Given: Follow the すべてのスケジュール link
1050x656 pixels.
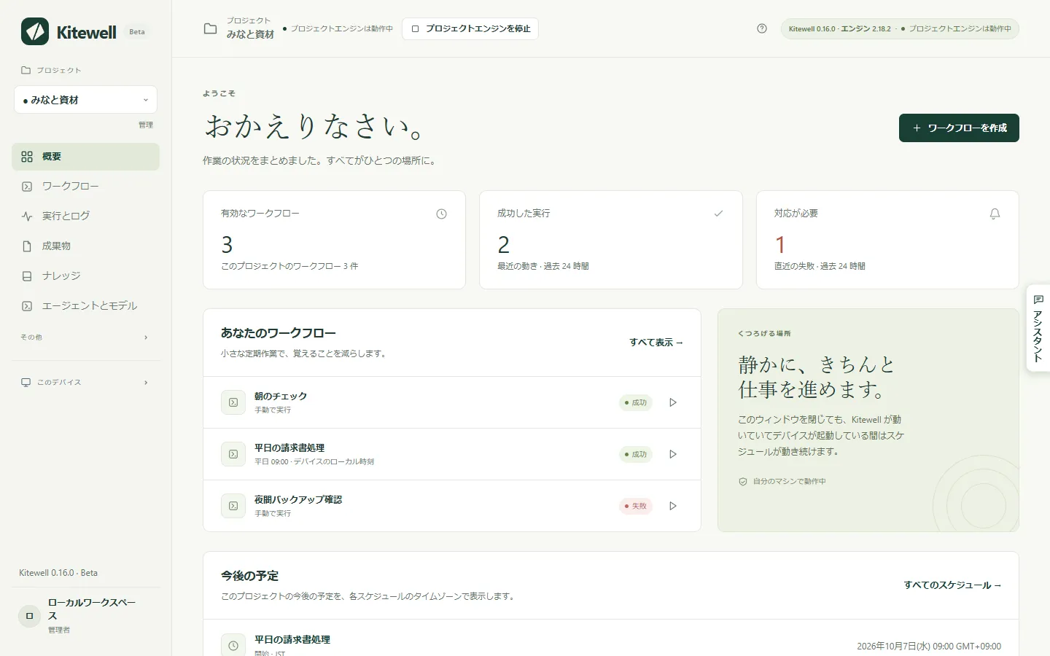Looking at the screenshot, I should pos(952,585).
